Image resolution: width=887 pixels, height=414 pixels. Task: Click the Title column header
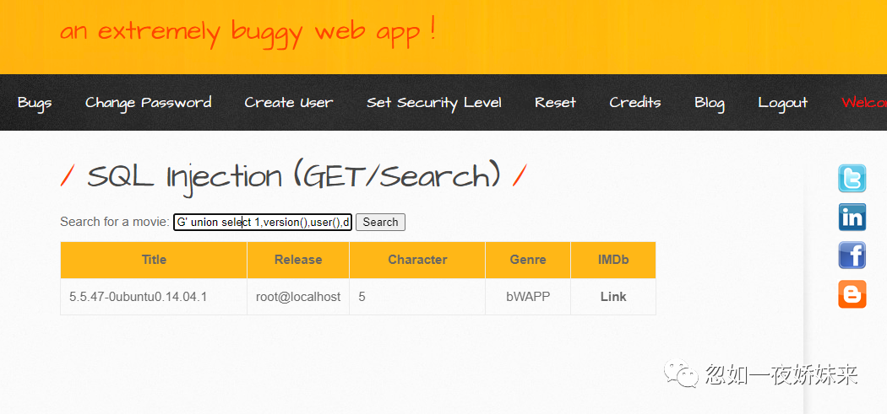(154, 260)
